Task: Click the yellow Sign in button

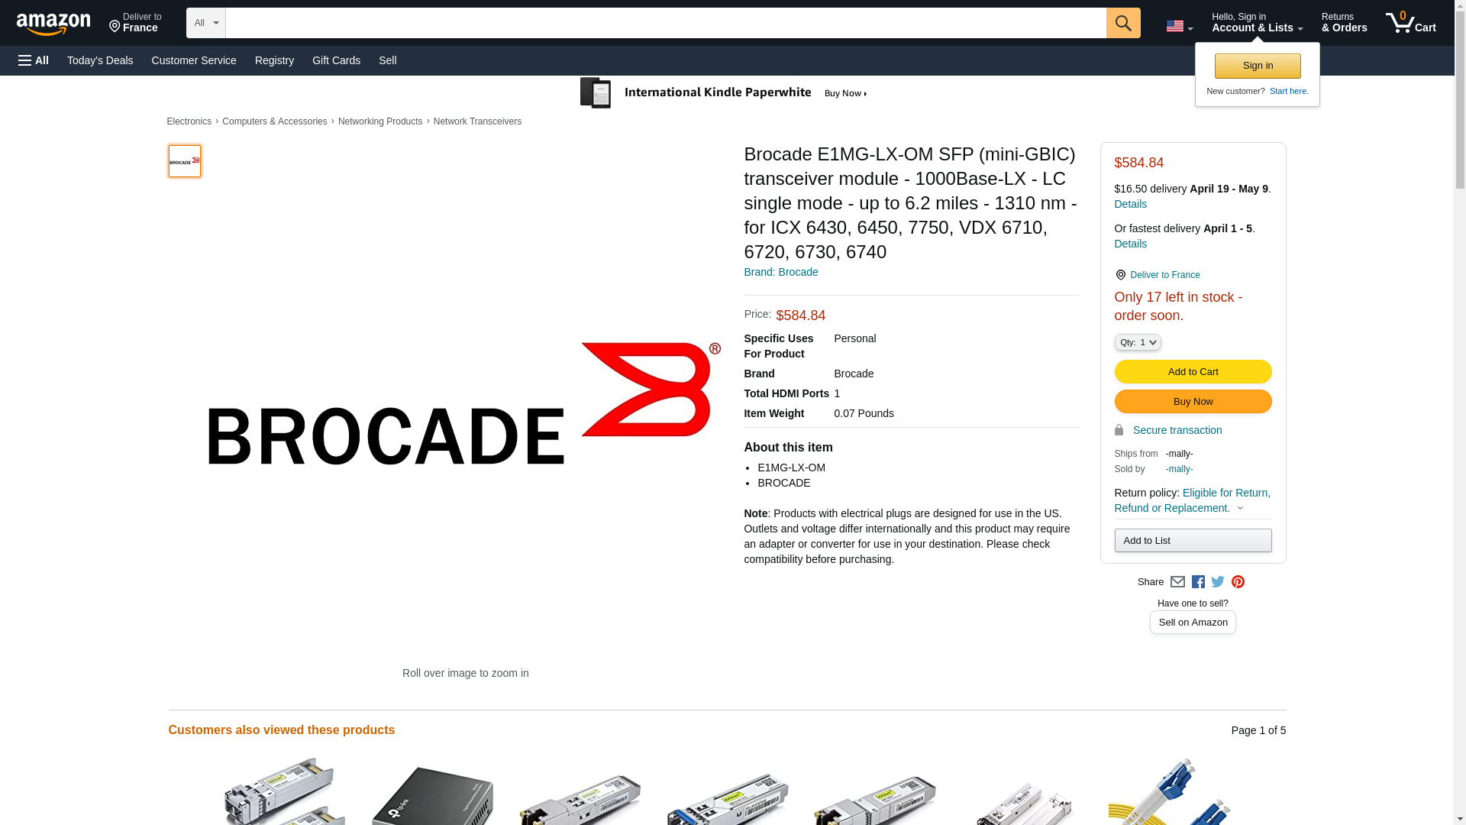Action: point(1258,66)
